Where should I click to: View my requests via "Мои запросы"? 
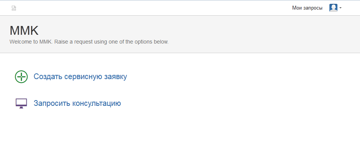pos(307,8)
